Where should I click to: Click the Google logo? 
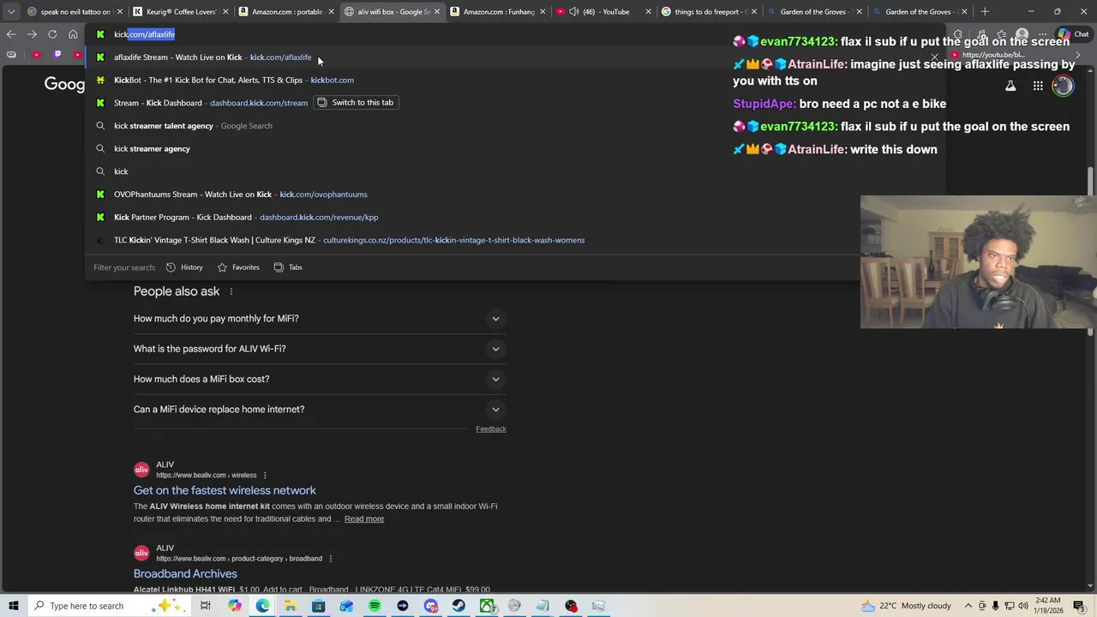tap(64, 84)
